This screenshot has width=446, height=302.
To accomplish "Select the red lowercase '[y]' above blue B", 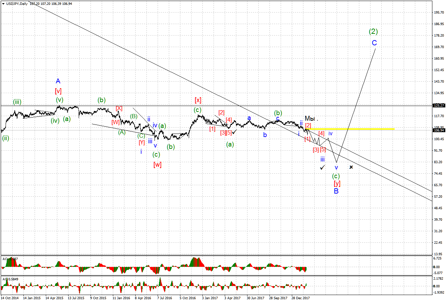I will tap(337, 183).
